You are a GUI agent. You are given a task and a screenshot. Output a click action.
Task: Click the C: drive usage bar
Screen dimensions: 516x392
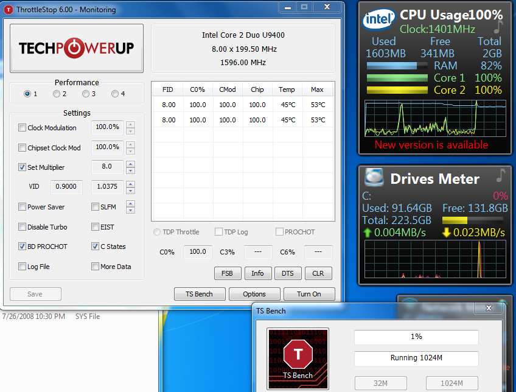coord(473,220)
